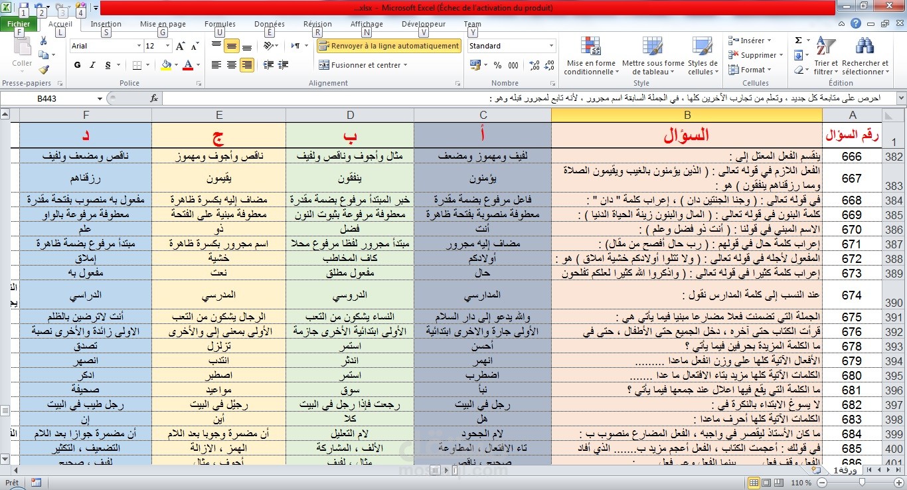Switch to Page Layout view button

[x=767, y=483]
